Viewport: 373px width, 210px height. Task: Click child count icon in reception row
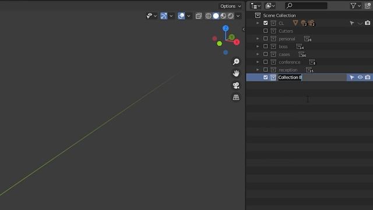point(309,70)
